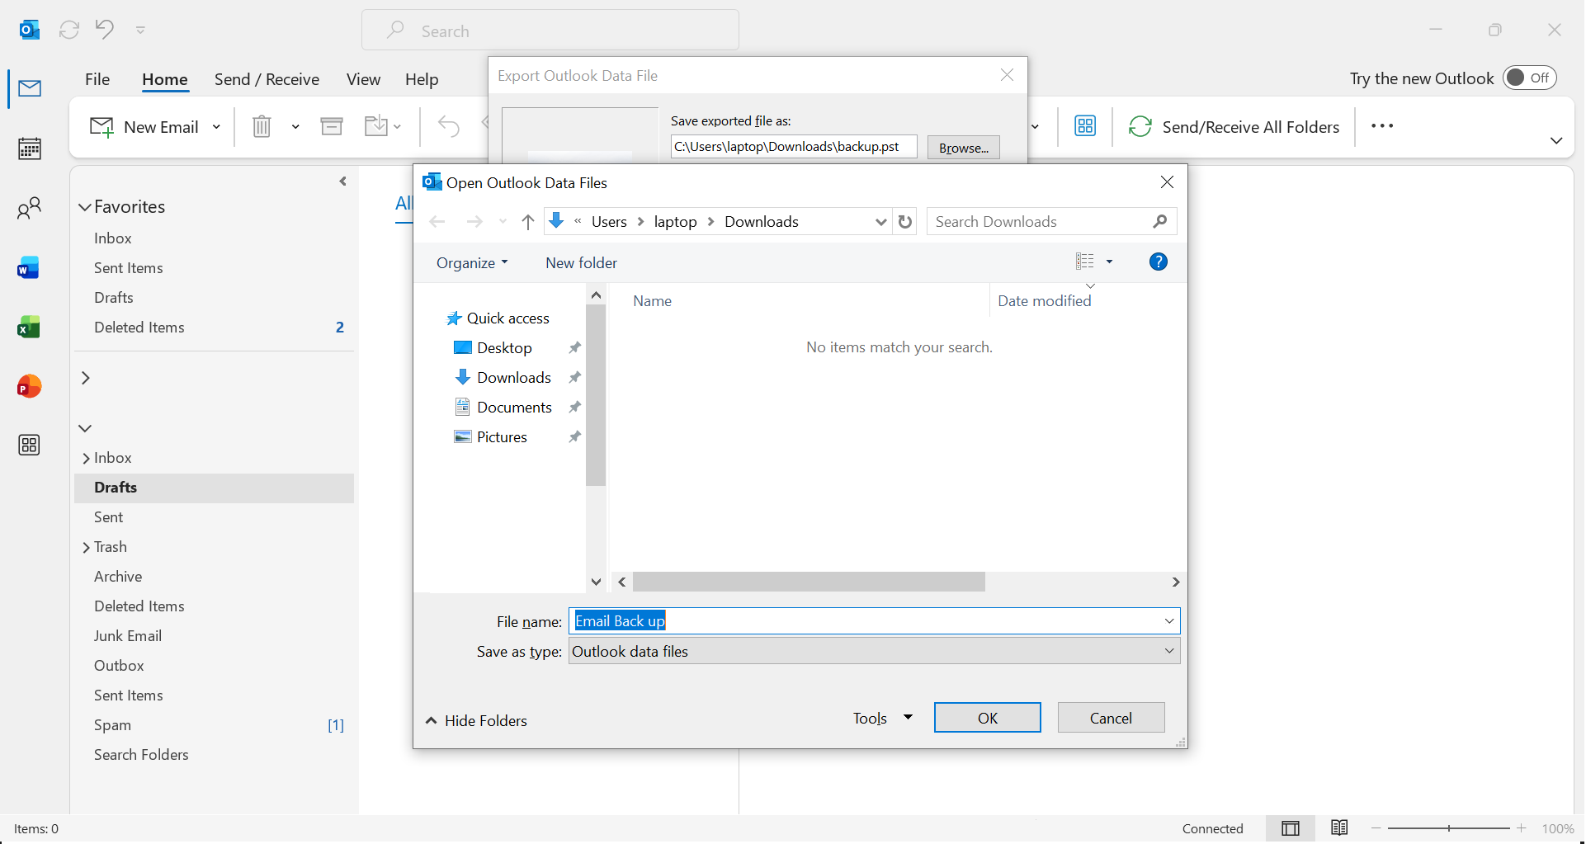The width and height of the screenshot is (1586, 844).
Task: Toggle Try the new Outlook switch
Action: pos(1530,78)
